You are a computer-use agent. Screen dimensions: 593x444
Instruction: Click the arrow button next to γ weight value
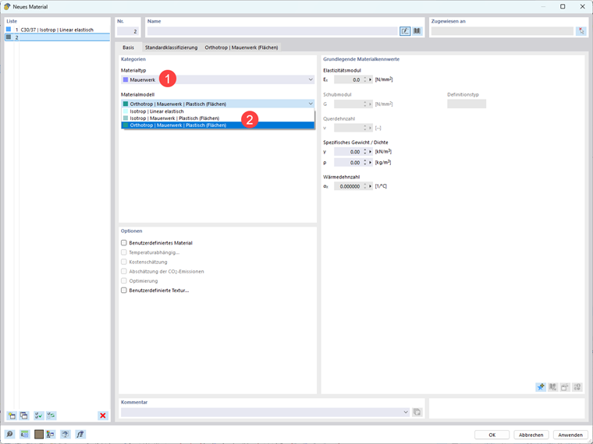371,152
